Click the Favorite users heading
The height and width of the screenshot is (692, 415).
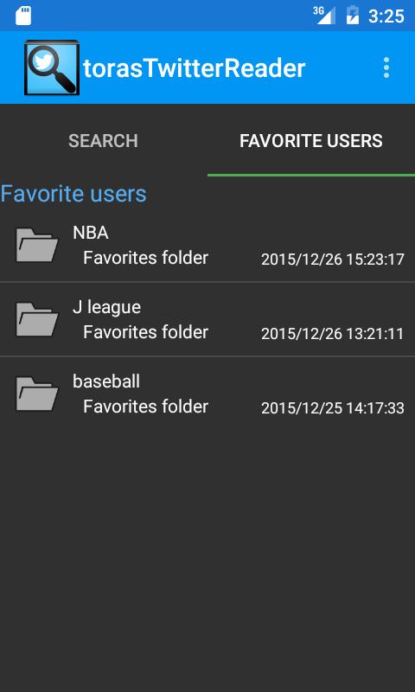click(73, 194)
